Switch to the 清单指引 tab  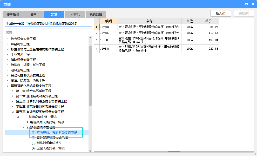click(x=13, y=15)
